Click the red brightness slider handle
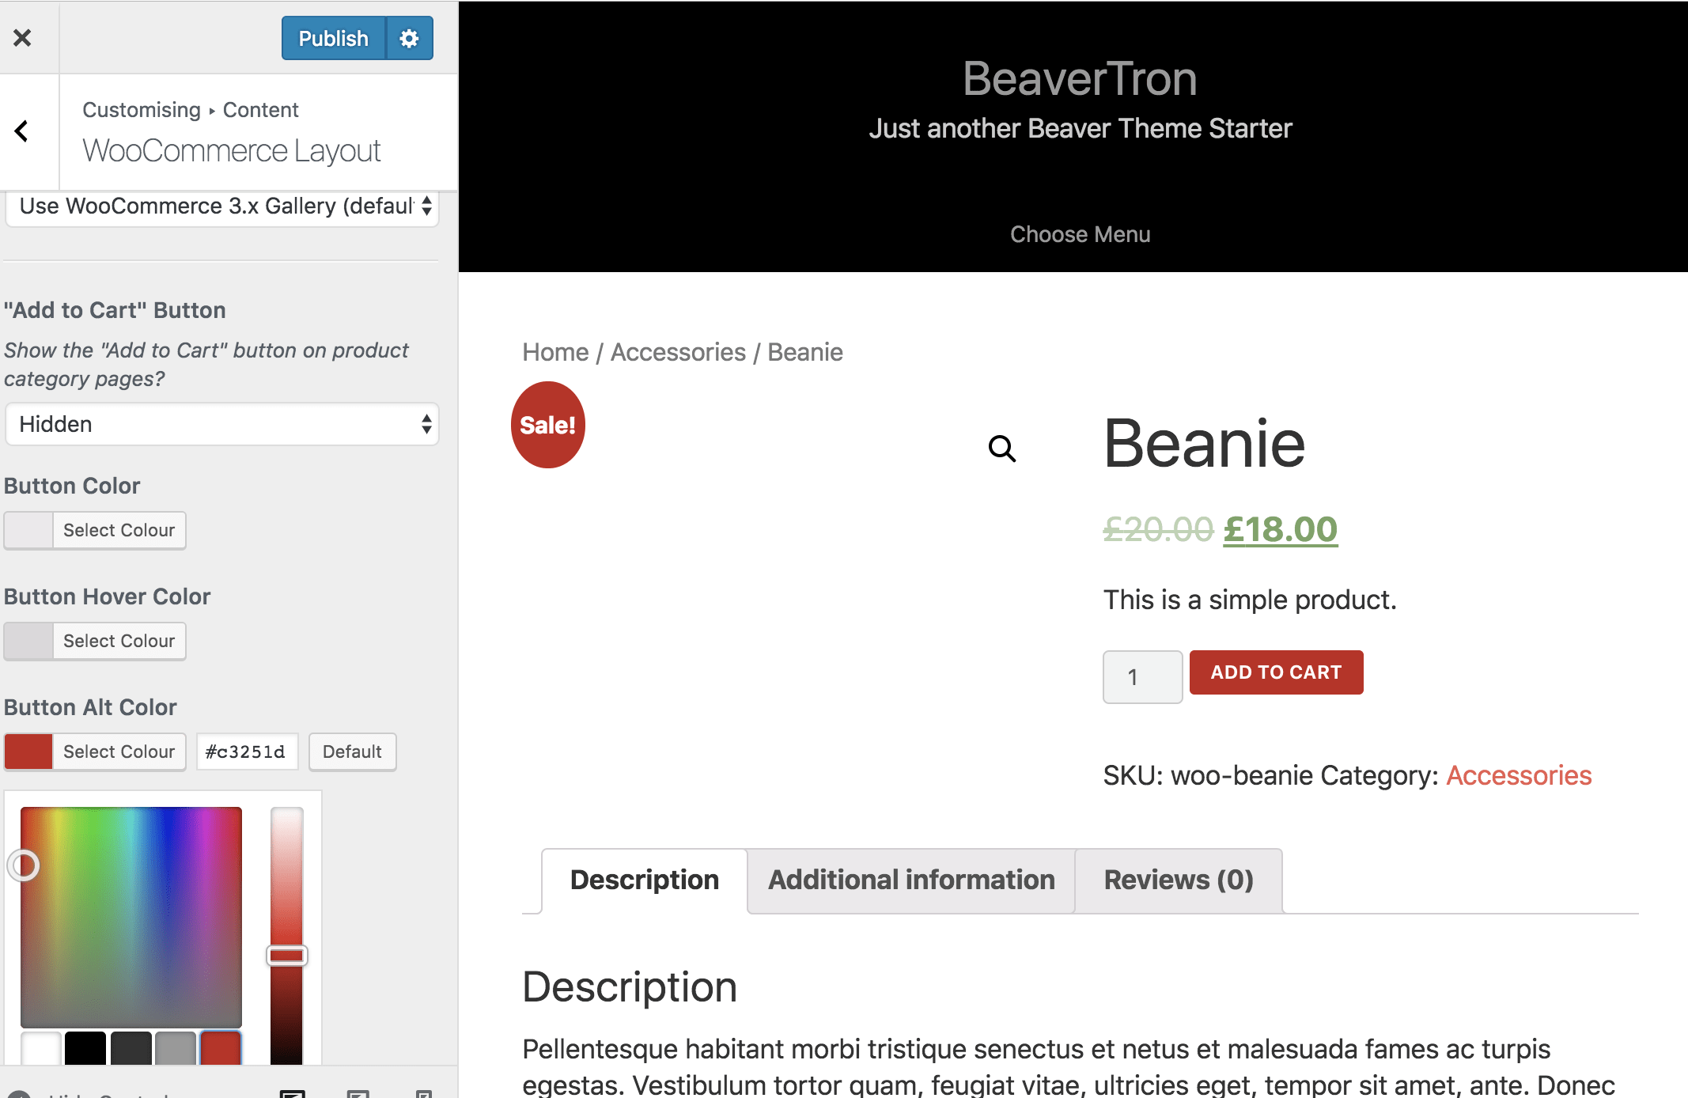 pyautogui.click(x=286, y=956)
